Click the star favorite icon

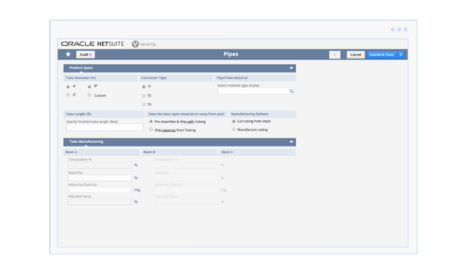coord(68,54)
